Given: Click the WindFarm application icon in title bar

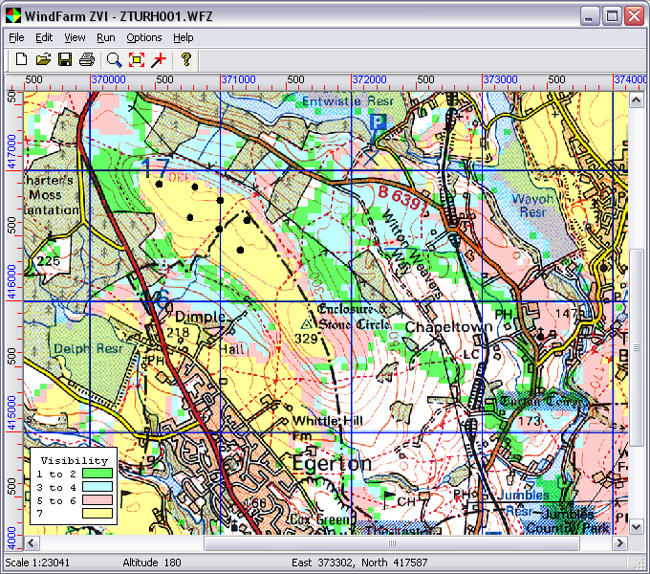Looking at the screenshot, I should click(x=11, y=15).
